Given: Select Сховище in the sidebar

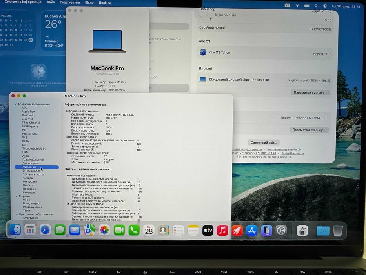Looking at the screenshot, I should [29, 192].
